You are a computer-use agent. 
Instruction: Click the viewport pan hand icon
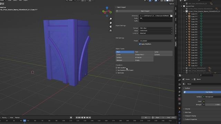coord(110,23)
